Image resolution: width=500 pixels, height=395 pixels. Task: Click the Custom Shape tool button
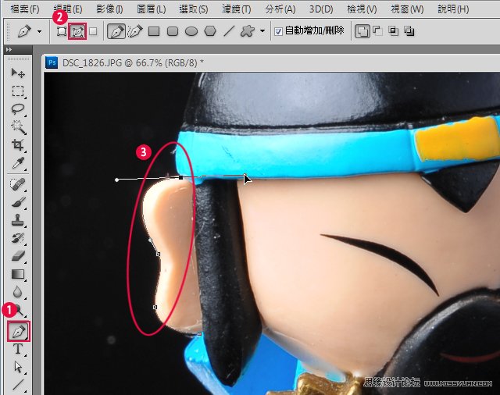(x=247, y=31)
